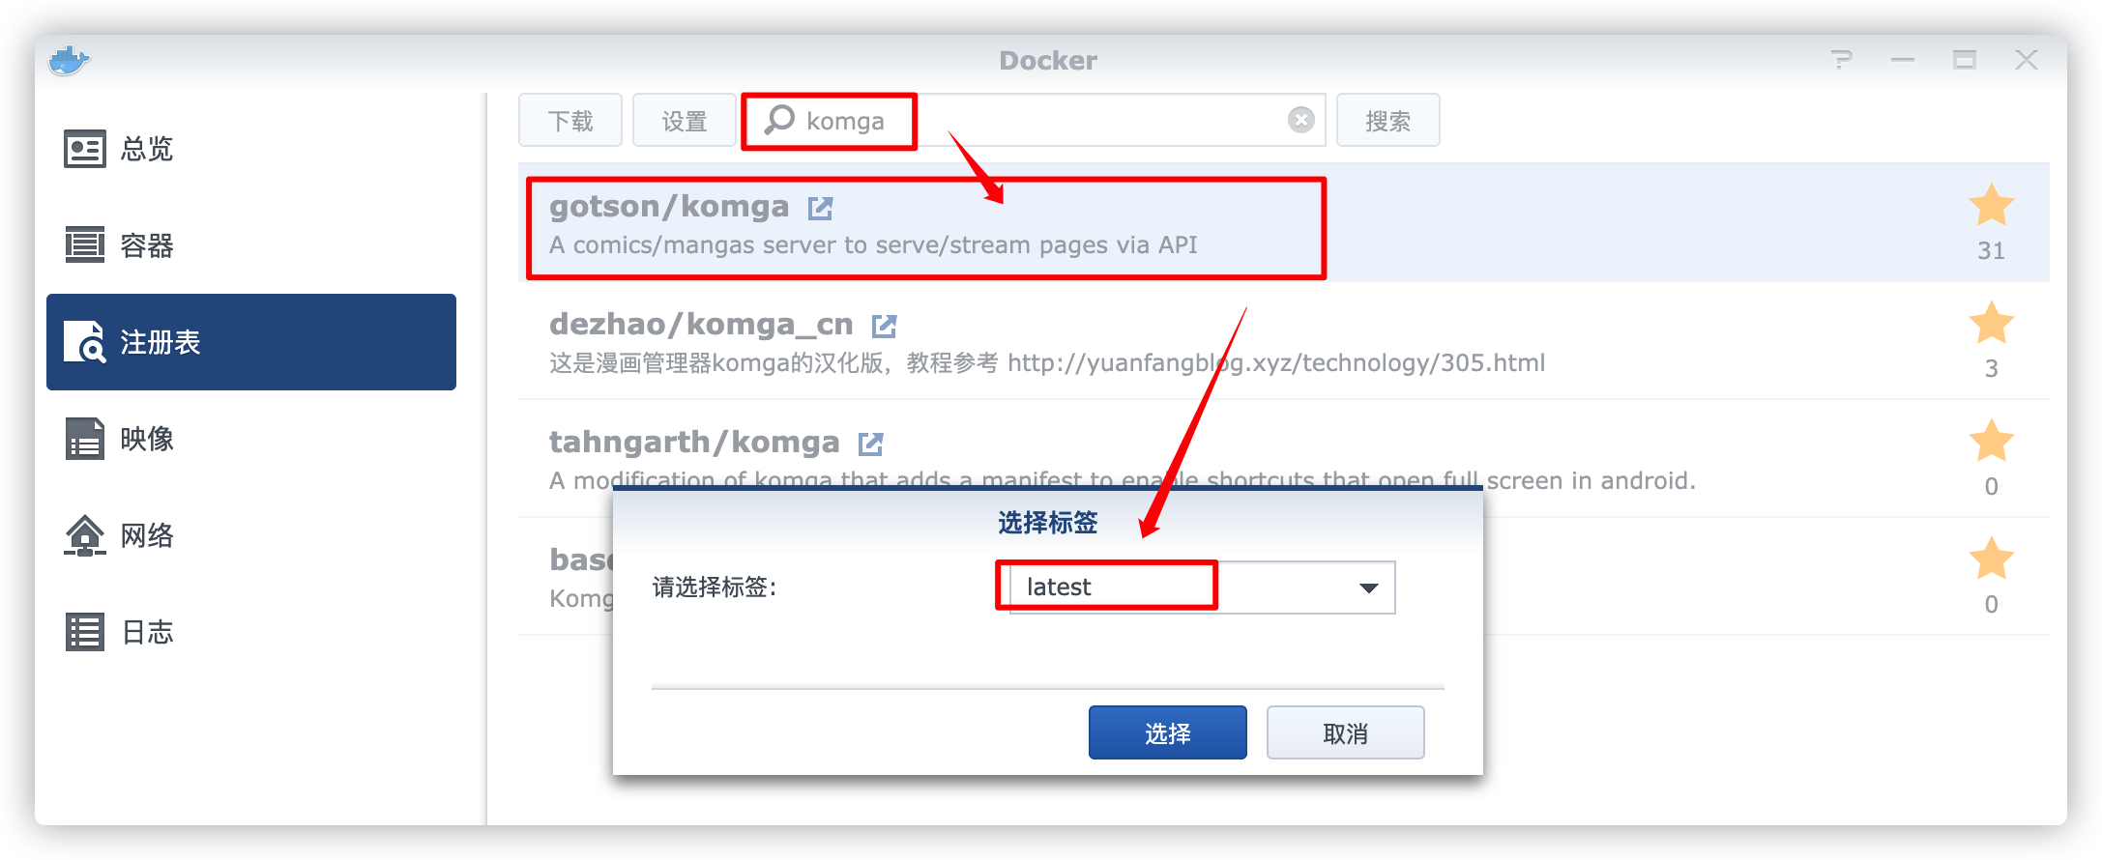
Task: Open external link icon for gotson/komga
Action: coord(821,208)
